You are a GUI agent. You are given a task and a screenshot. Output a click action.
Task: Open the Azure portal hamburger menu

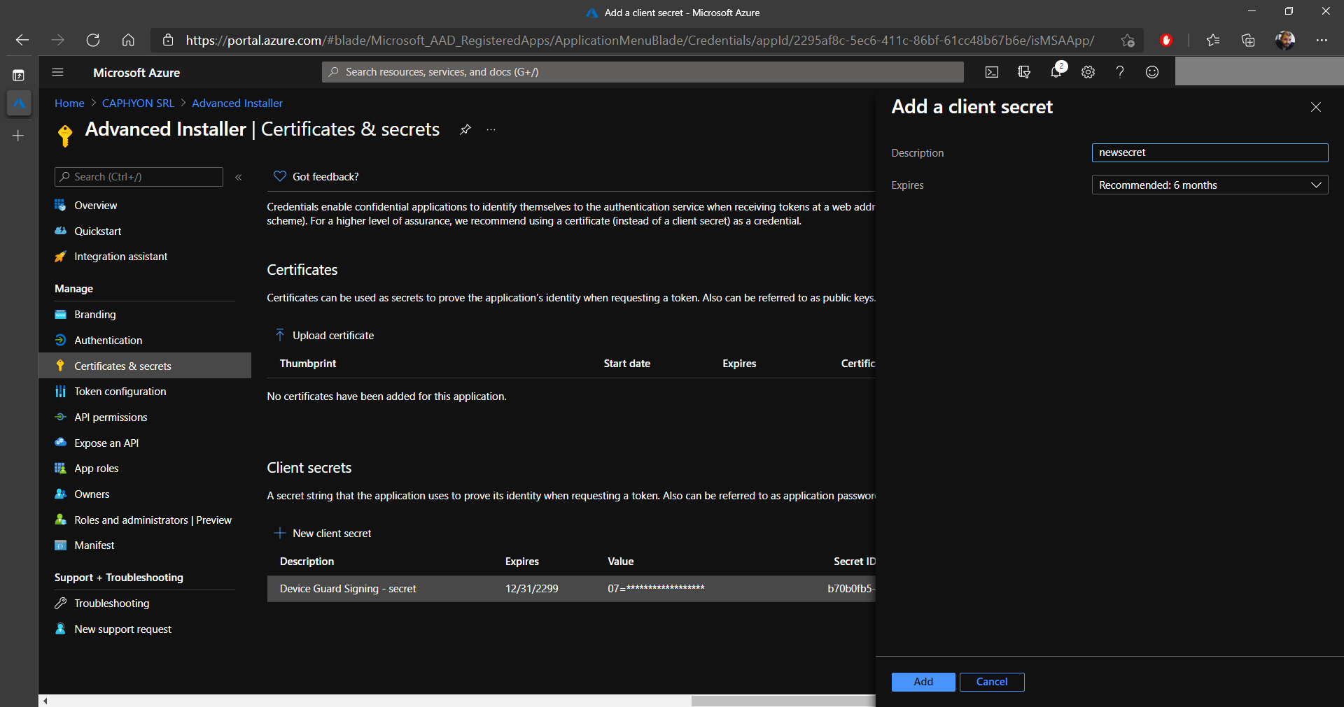58,72
